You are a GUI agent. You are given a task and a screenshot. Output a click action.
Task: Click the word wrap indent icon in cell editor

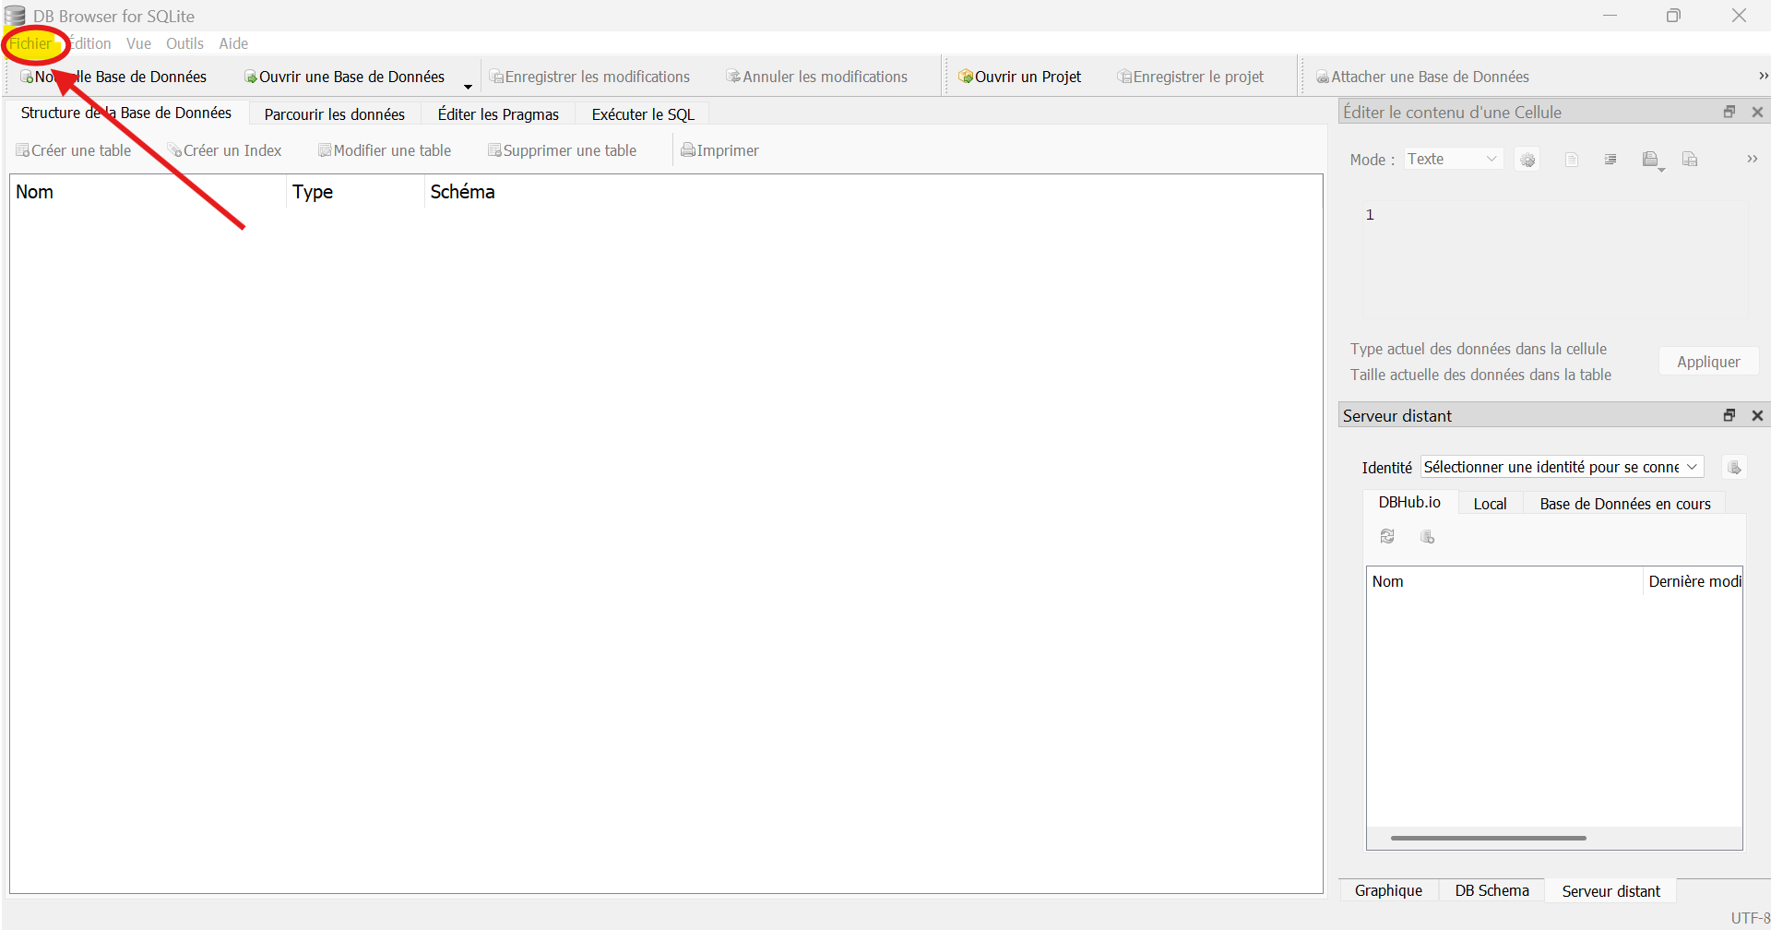point(1611,160)
